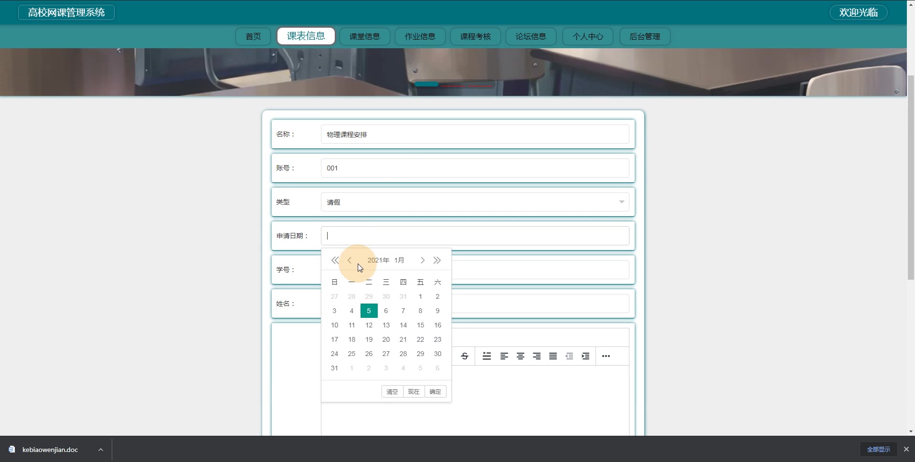This screenshot has width=915, height=462.
Task: Click the page vertical scrollbar thumb
Action: 911,178
